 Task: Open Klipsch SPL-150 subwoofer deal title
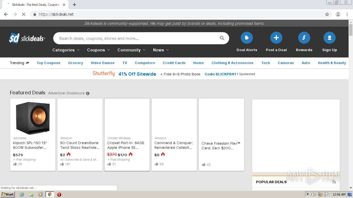[30, 145]
